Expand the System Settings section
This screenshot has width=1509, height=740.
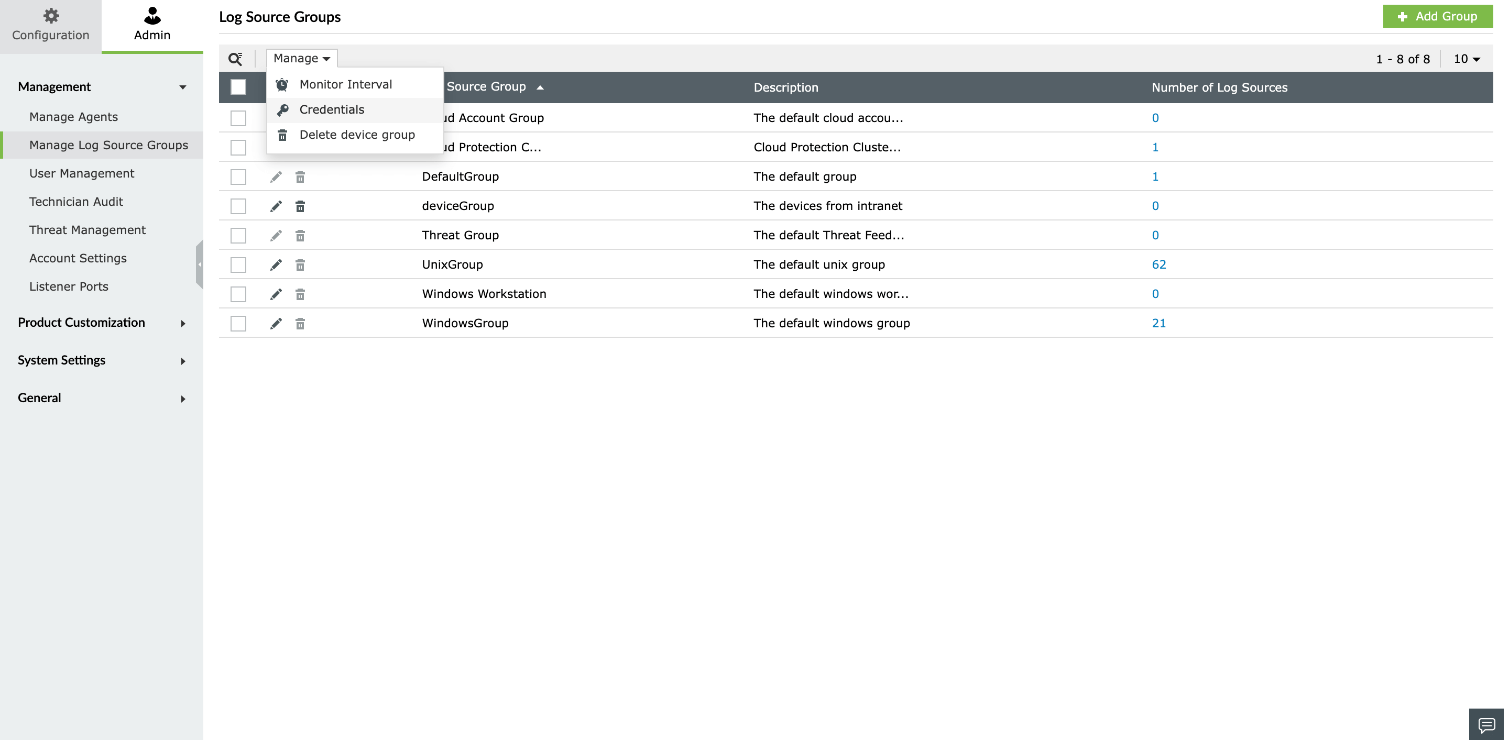(x=102, y=360)
